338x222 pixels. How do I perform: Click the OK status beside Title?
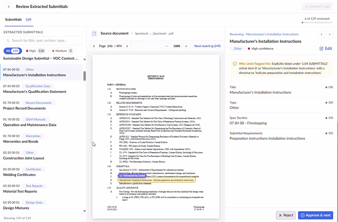[x=329, y=87]
